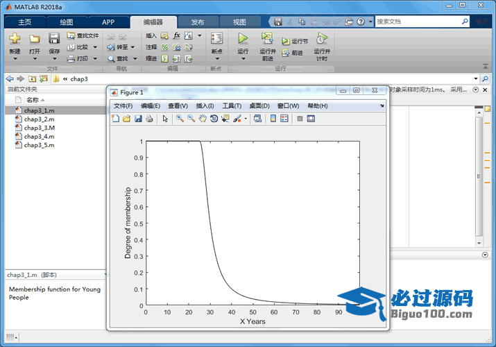496x347 pixels.
Task: Open the address bar folder dropdown arrow
Action: (x=476, y=78)
